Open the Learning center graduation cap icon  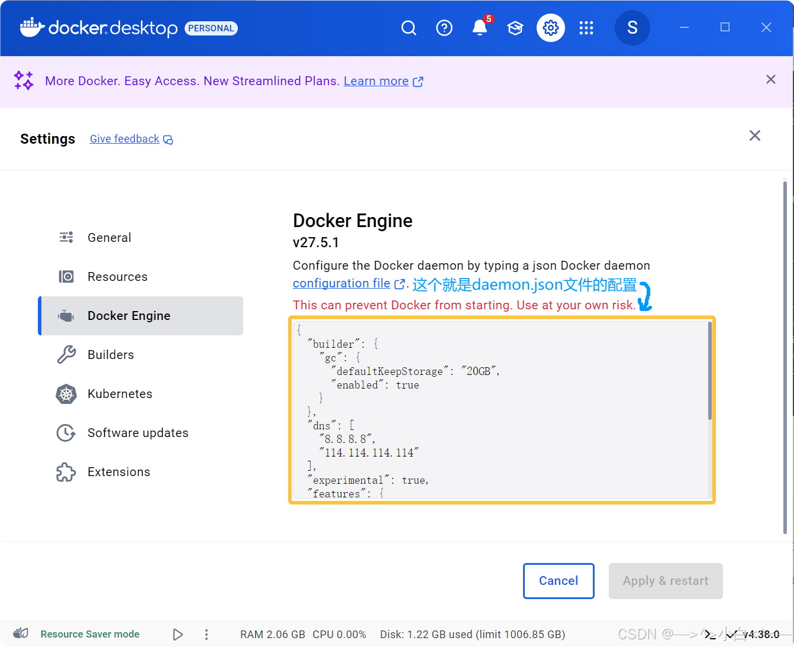(515, 28)
